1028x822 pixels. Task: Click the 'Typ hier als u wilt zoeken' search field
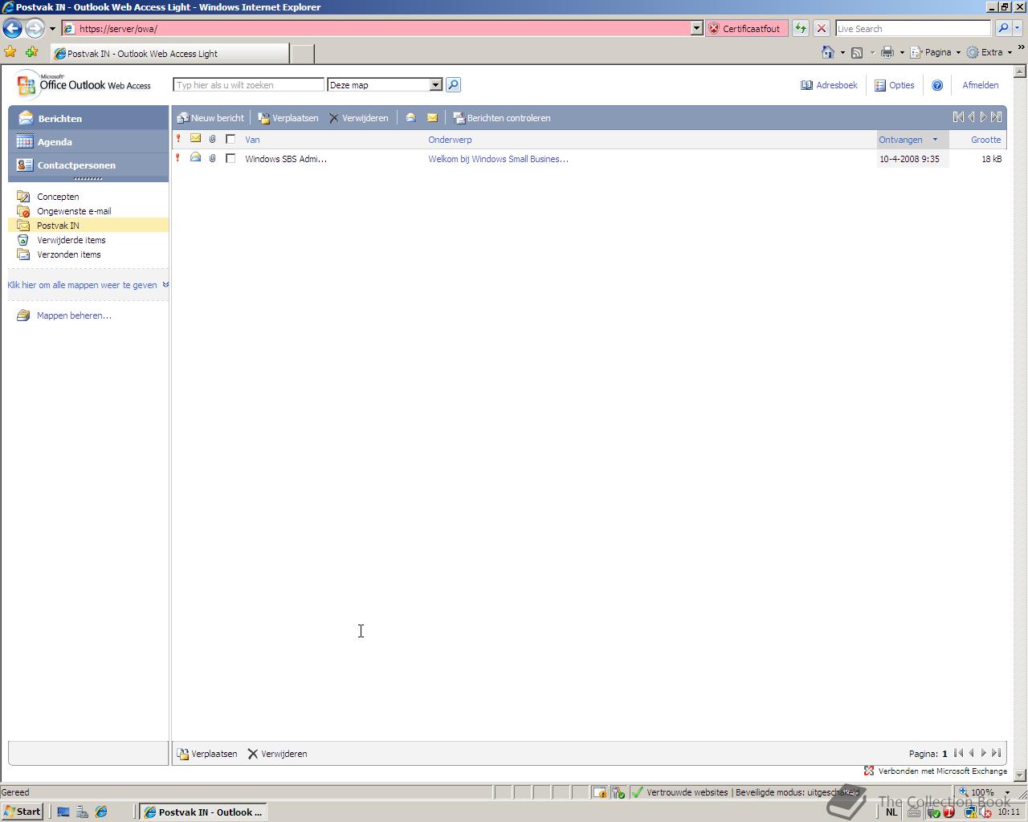(248, 85)
